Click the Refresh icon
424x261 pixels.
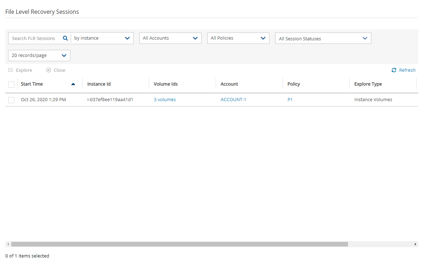pos(394,70)
